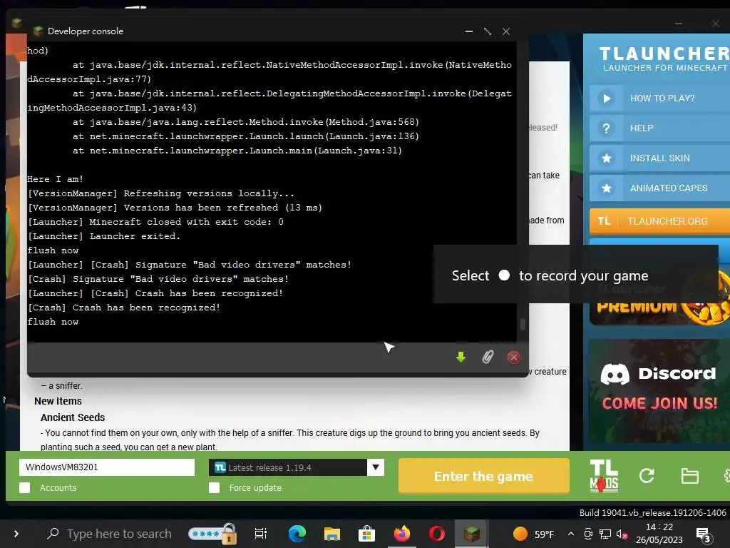Click the network tray icon
The image size is (730, 548).
point(605,534)
